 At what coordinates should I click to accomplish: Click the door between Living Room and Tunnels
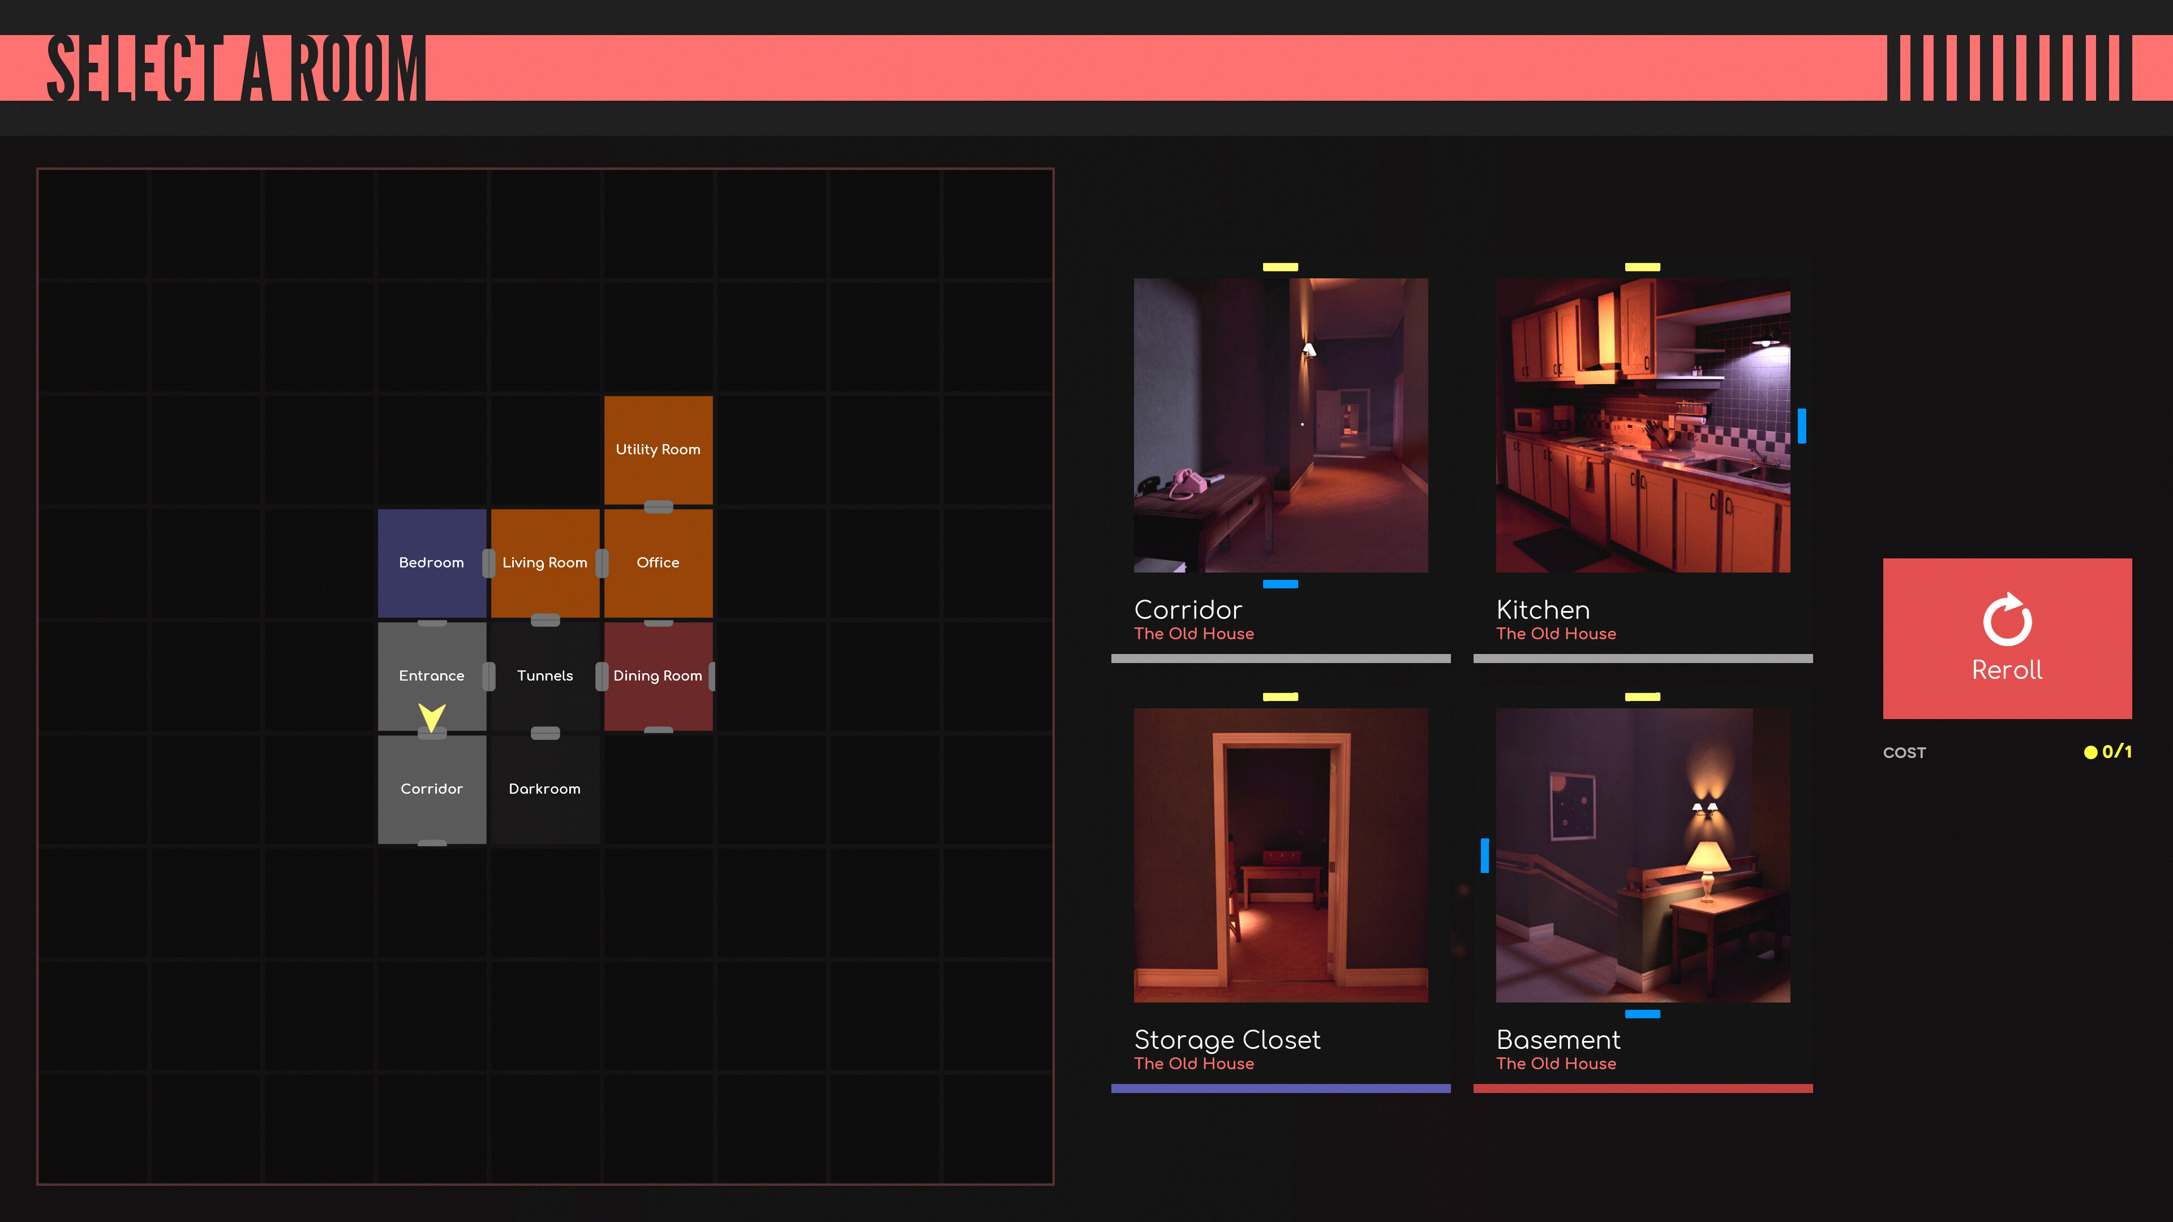(x=545, y=620)
